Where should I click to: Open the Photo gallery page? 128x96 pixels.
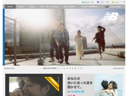(70, 7)
